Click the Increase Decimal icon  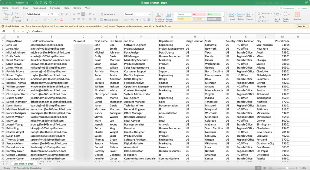(144, 20)
